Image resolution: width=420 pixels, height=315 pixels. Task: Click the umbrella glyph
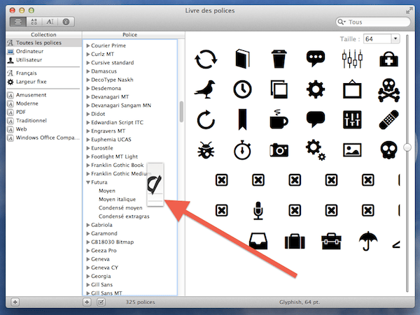(x=368, y=241)
